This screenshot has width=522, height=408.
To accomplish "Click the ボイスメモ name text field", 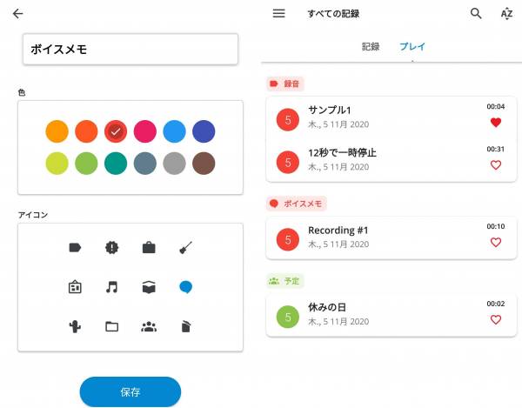I will (130, 50).
